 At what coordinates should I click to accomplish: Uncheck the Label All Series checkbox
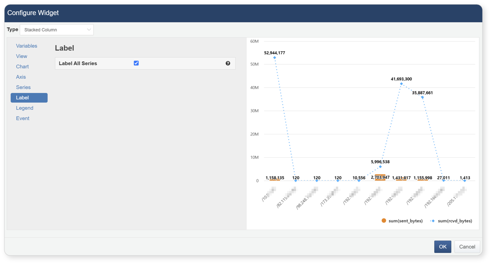click(136, 63)
